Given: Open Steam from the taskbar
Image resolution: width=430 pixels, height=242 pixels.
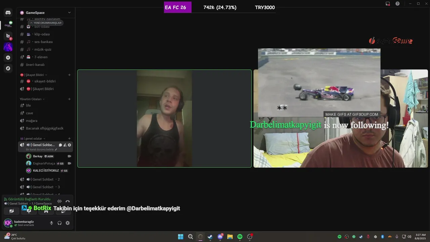Looking at the screenshot, I should point(210,237).
